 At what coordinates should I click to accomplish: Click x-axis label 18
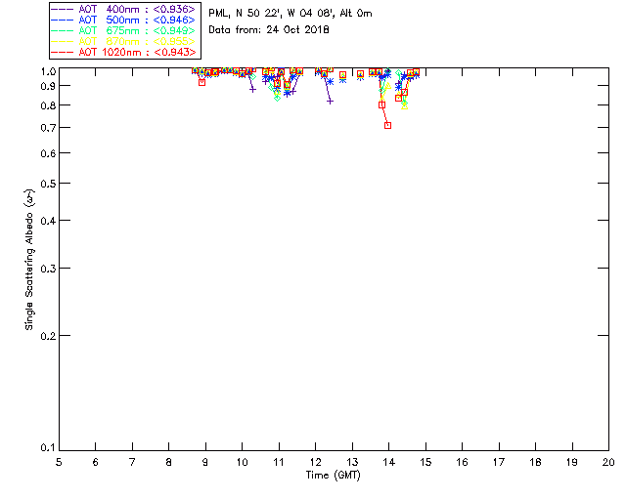535,462
